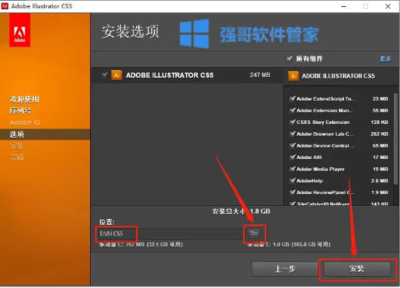This screenshot has height=288, width=400.
Task: Select 欢迎使用 step in sidebar
Action: pyautogui.click(x=24, y=99)
